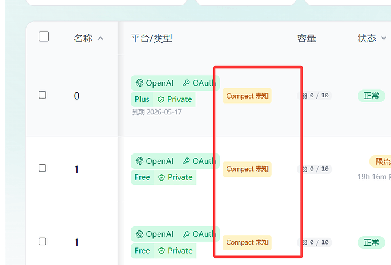Click the name cell 1 of the Free 正常 row
The image size is (391, 265).
coord(76,242)
